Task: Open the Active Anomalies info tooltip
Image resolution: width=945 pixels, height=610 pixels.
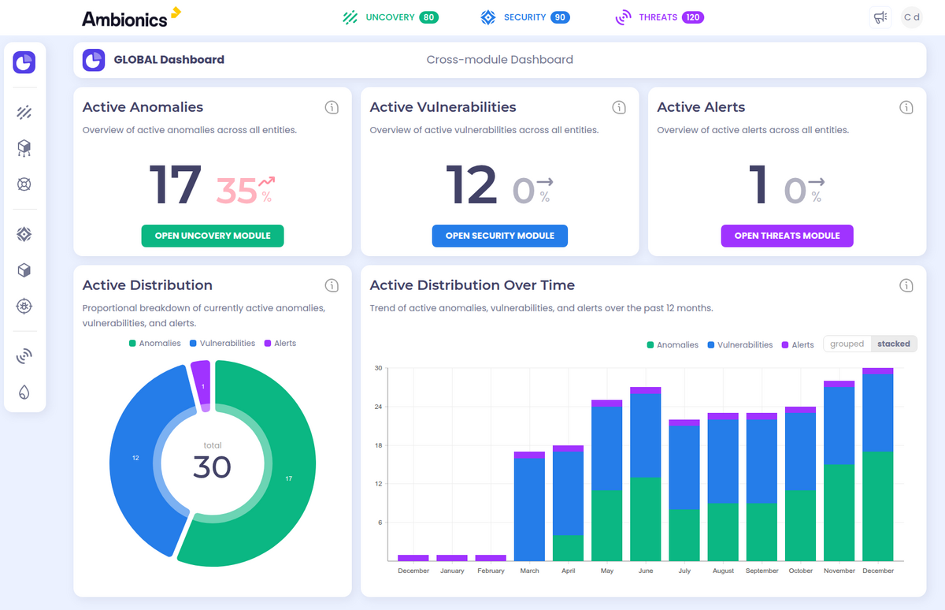Action: [x=332, y=106]
